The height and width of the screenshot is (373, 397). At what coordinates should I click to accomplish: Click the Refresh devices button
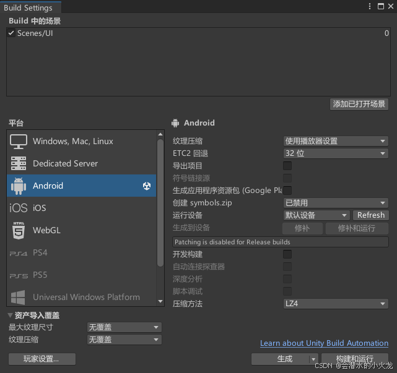pyautogui.click(x=371, y=215)
